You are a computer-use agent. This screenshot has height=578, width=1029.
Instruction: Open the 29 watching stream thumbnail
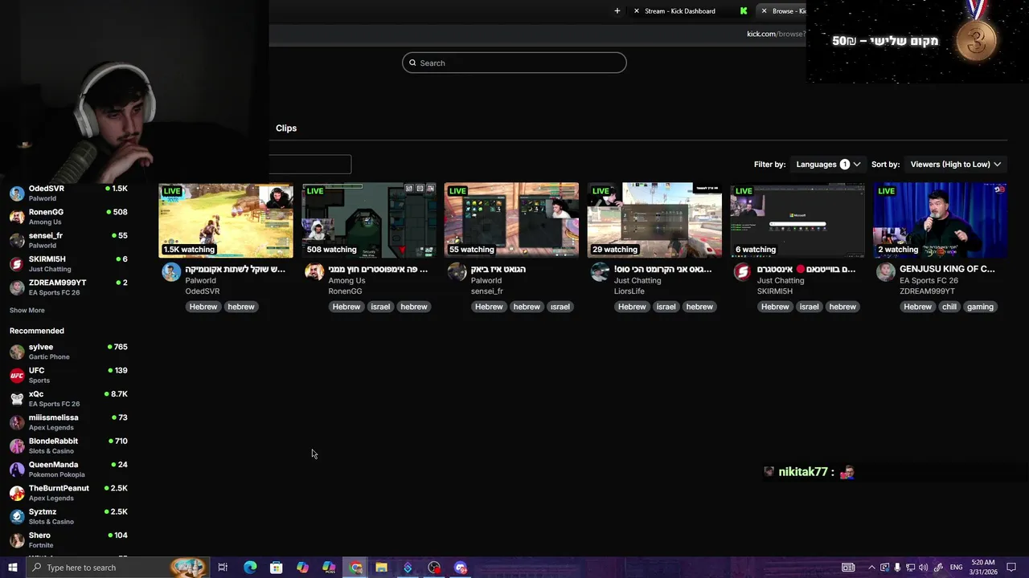(654, 220)
